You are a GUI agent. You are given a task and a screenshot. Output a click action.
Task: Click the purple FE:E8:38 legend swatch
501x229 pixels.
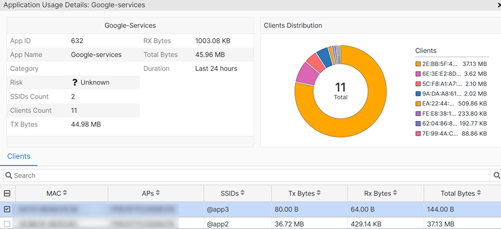pyautogui.click(x=418, y=114)
